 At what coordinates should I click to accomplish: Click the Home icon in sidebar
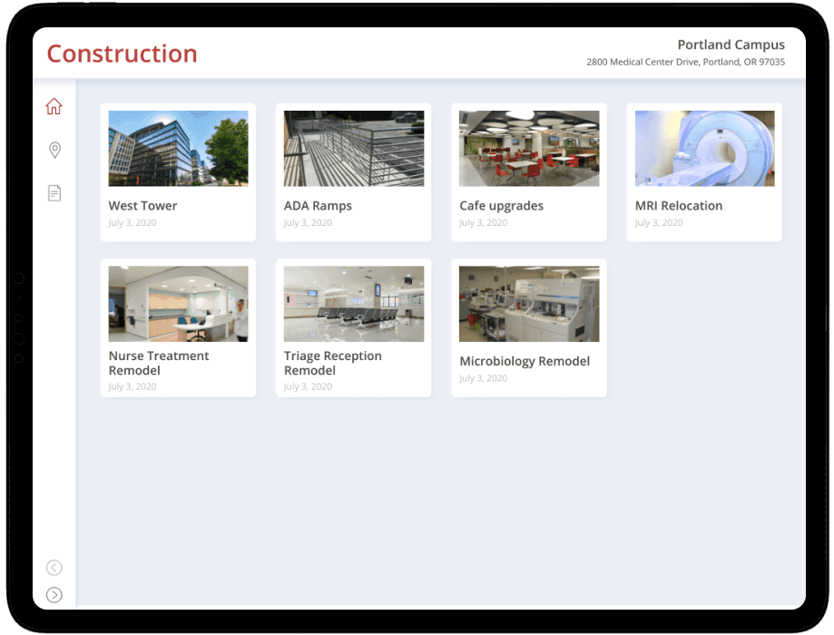[54, 106]
